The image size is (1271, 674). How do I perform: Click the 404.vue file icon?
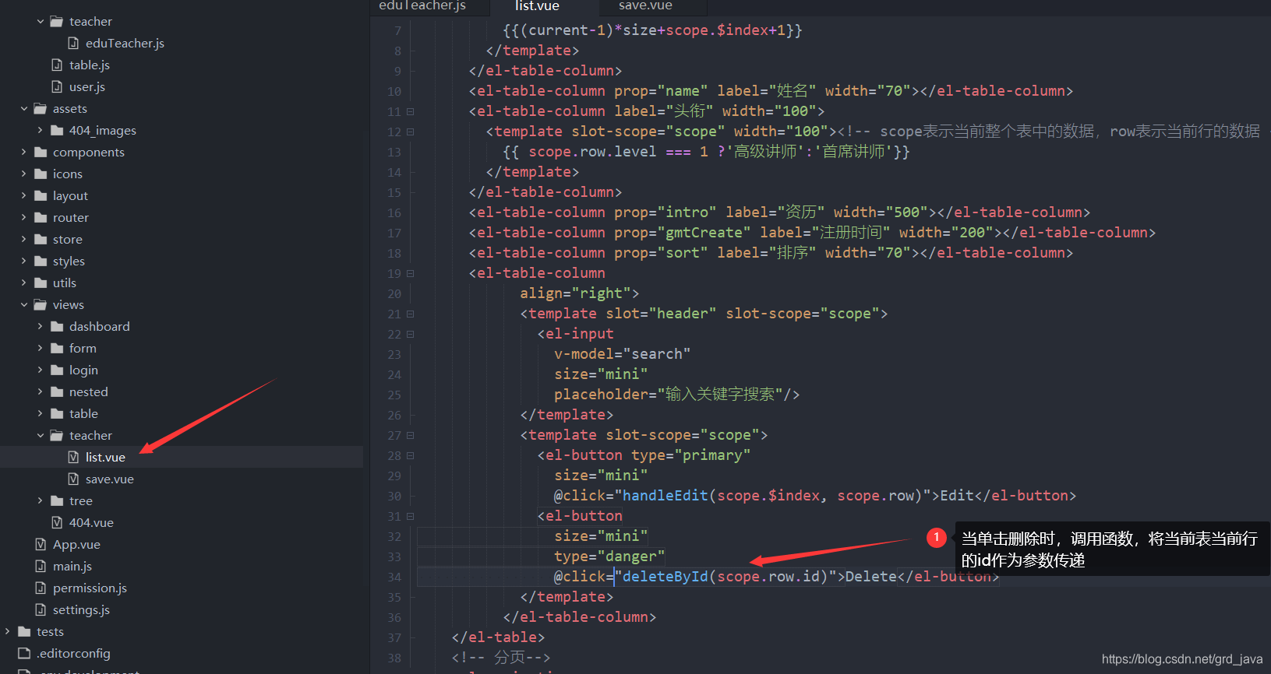[x=57, y=523]
